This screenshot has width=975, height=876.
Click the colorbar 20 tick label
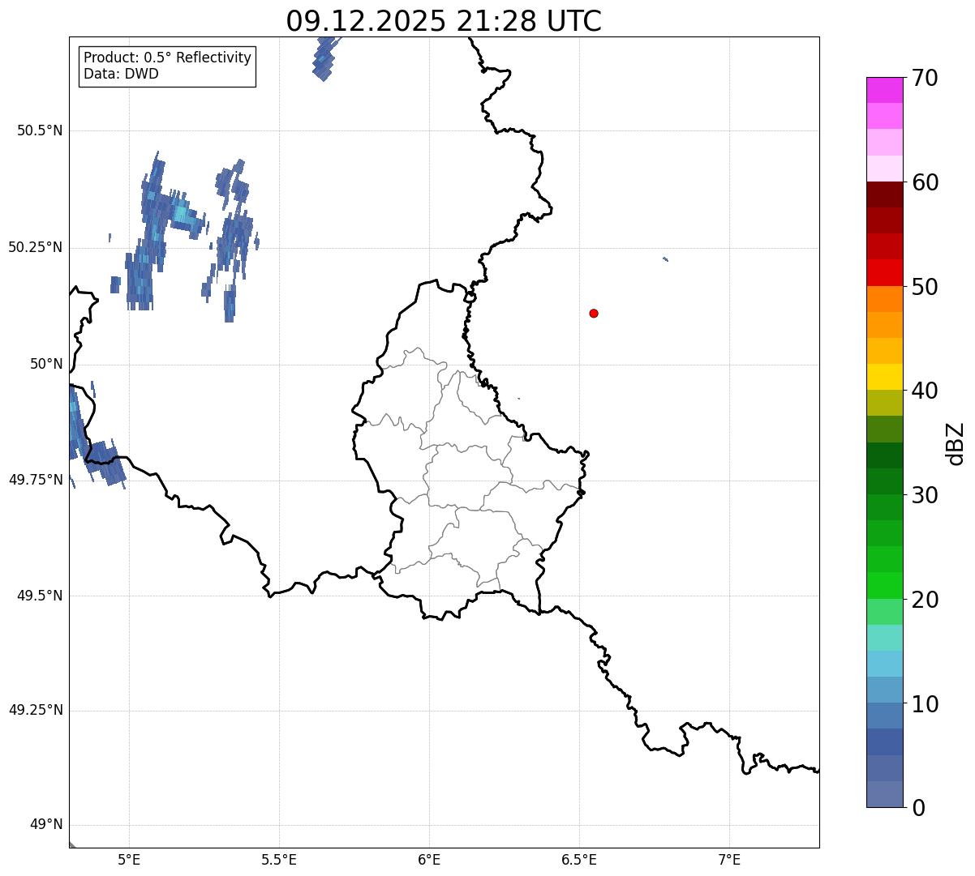(925, 600)
